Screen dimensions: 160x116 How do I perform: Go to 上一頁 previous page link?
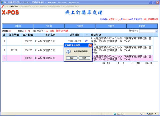121,63
